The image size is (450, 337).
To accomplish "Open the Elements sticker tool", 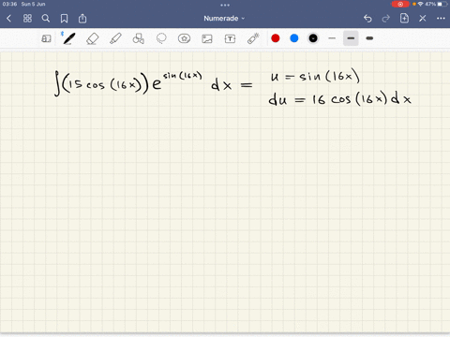I will pos(184,38).
